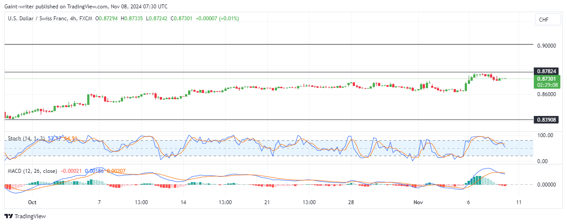Click the 0.86000 price axis label
Viewport: 567px width, 224px height.
pos(546,94)
